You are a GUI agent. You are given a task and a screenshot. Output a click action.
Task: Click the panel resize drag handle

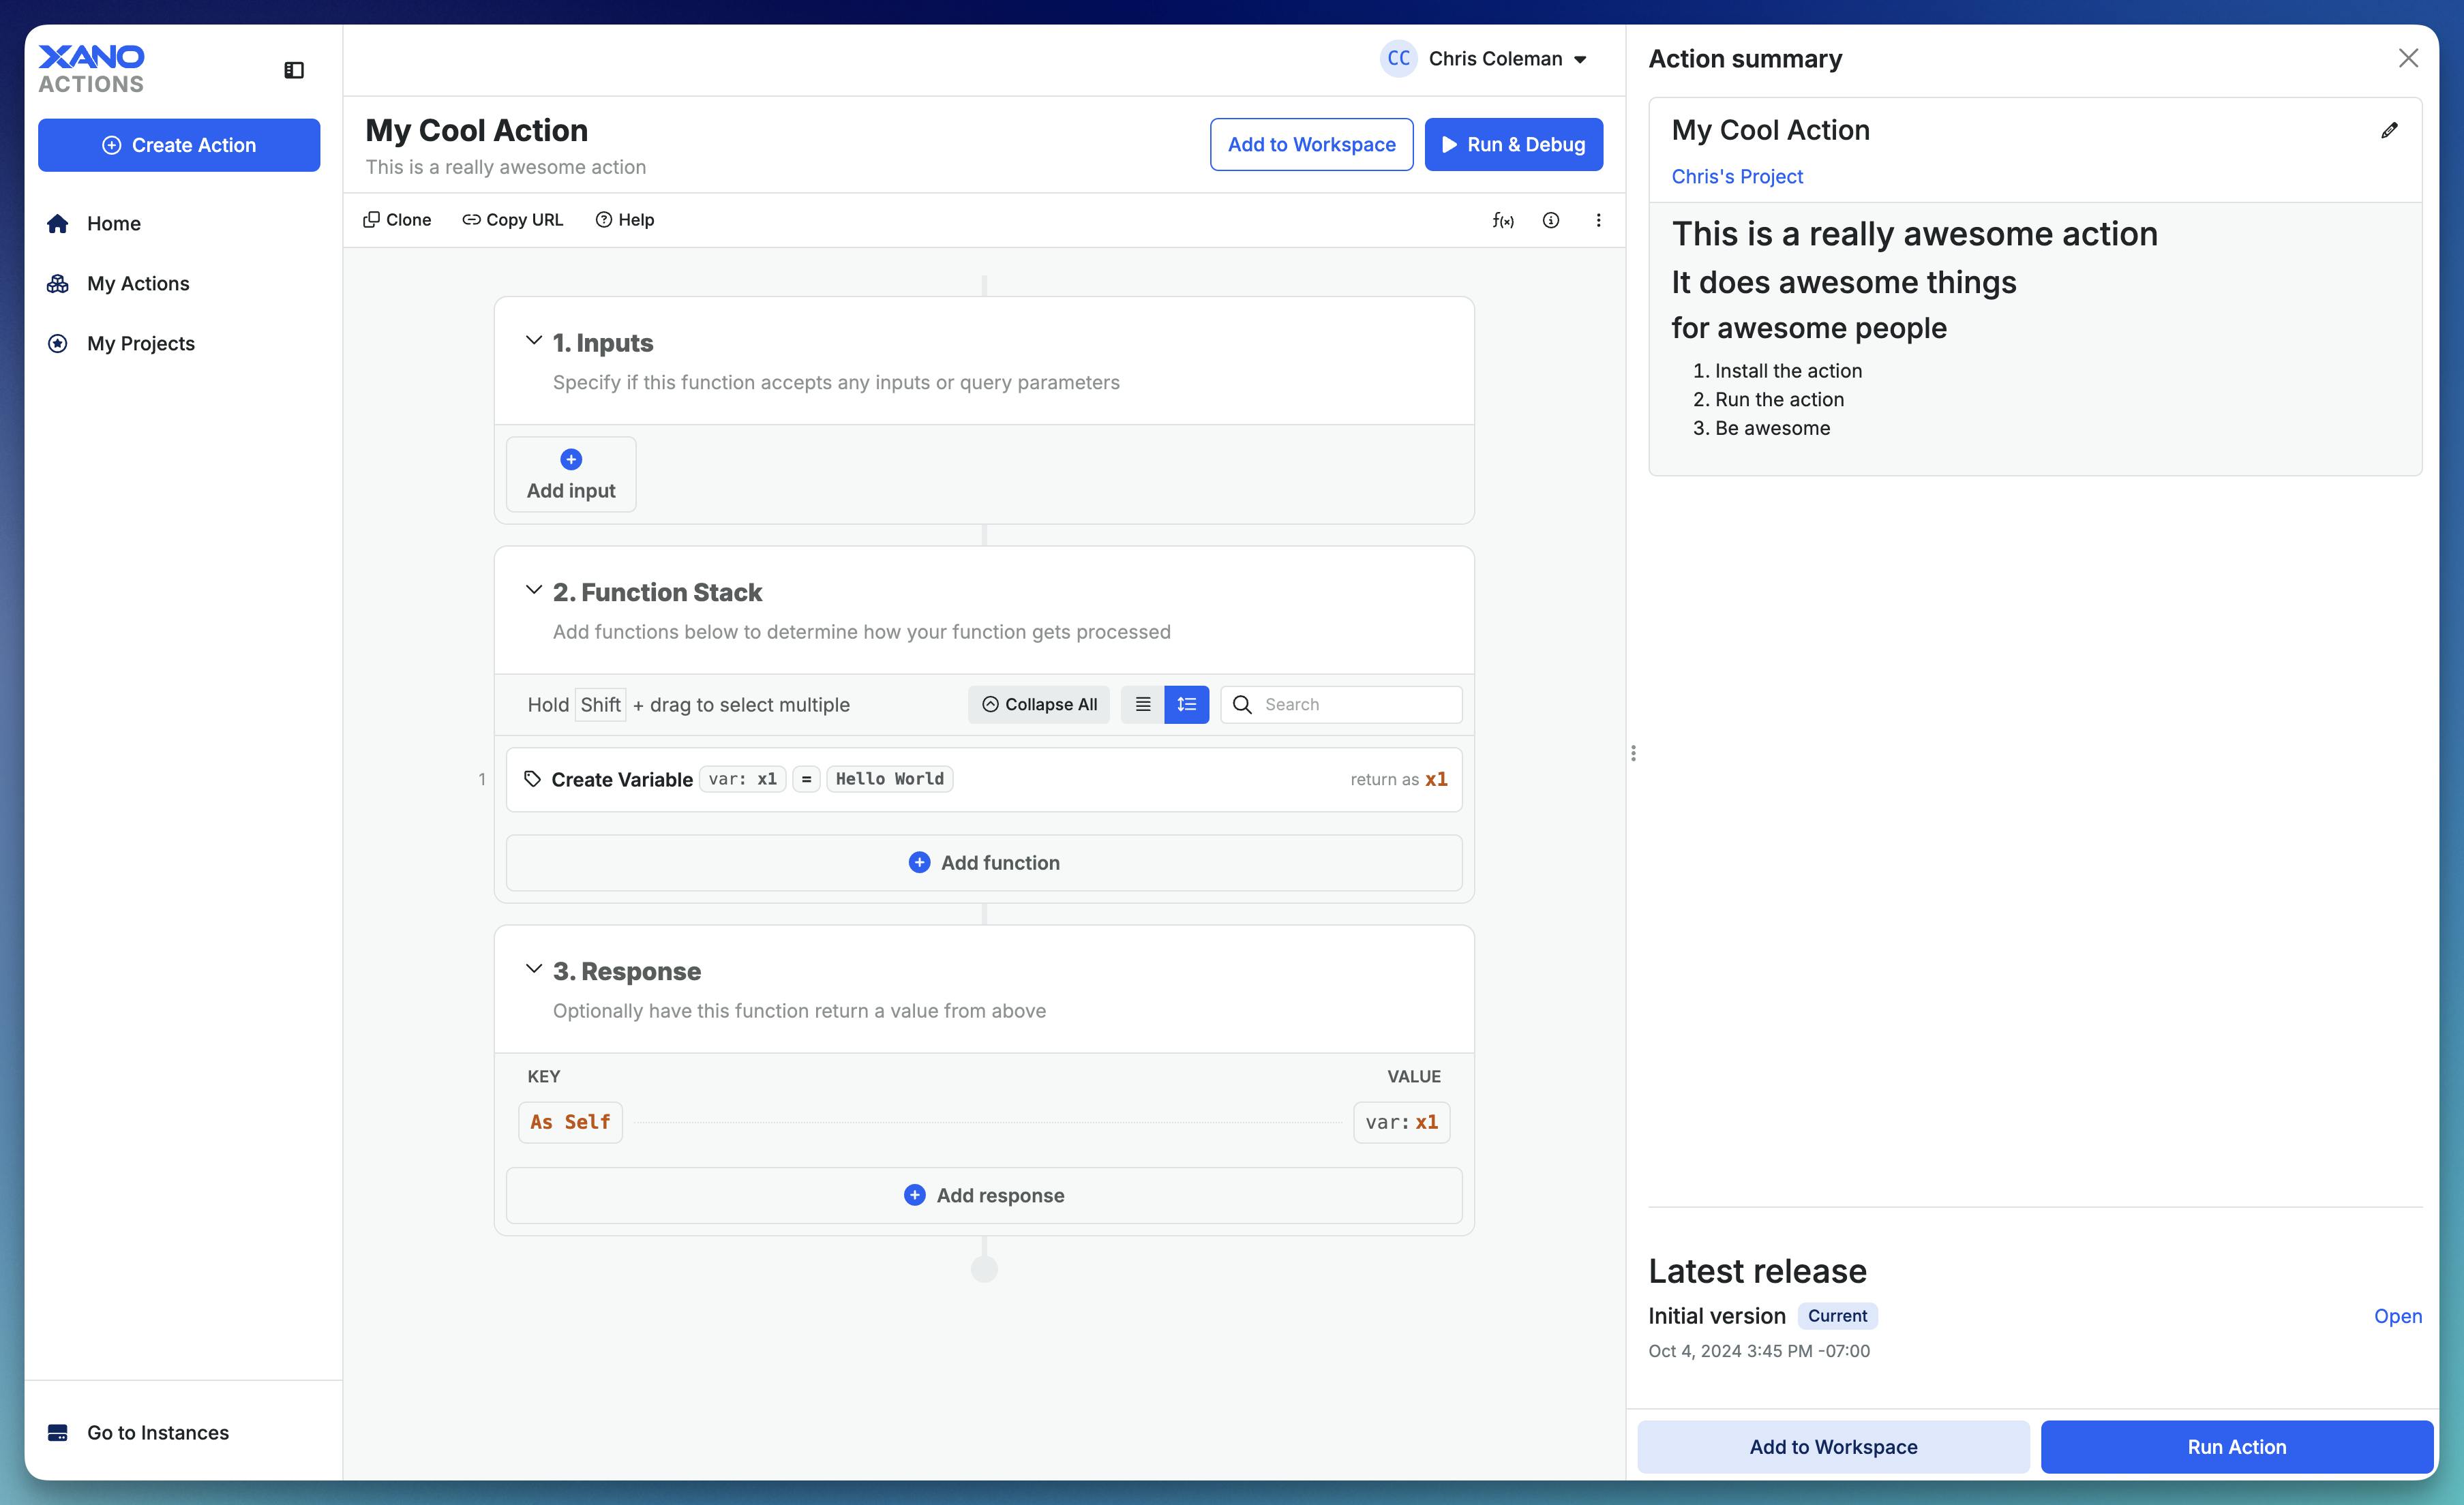(x=1633, y=753)
